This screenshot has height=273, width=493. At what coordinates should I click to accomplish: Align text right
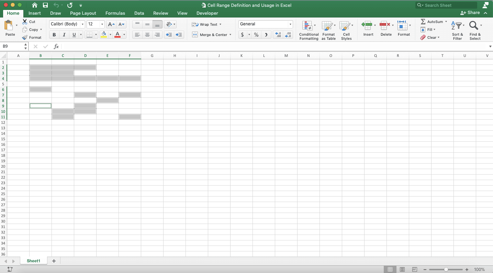coord(157,35)
